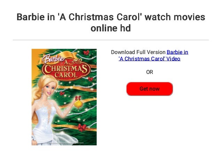Follow the 'Barbie in' hyperlink text

177,52
